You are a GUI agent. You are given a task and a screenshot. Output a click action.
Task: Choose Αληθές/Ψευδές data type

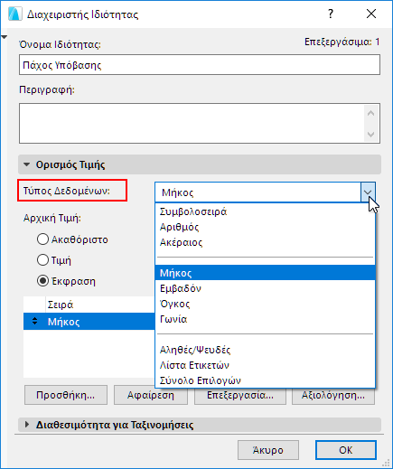tap(265, 350)
